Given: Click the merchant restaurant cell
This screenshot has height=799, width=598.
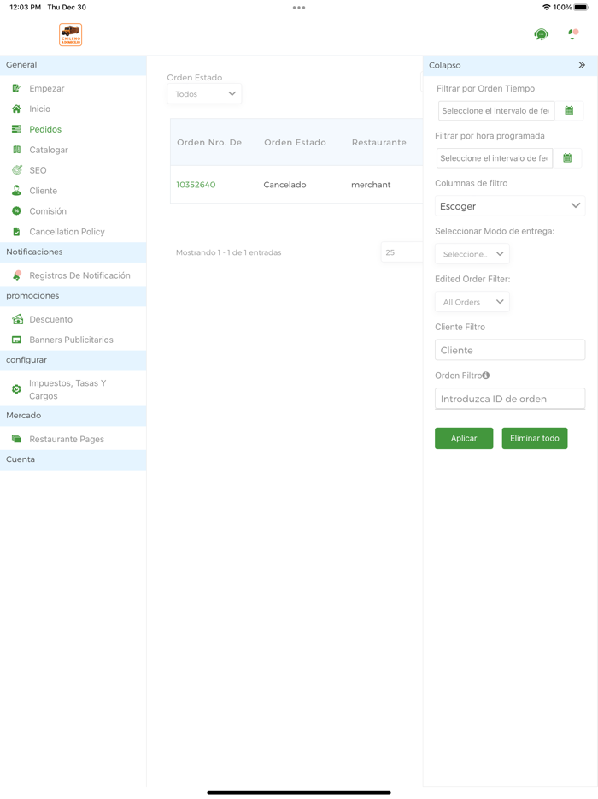Looking at the screenshot, I should tap(371, 185).
